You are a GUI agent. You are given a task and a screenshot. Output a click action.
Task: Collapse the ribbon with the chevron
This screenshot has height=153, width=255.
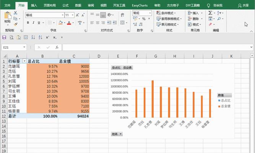click(x=252, y=31)
